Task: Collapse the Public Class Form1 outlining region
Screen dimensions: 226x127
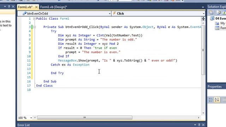Action: 34,19
